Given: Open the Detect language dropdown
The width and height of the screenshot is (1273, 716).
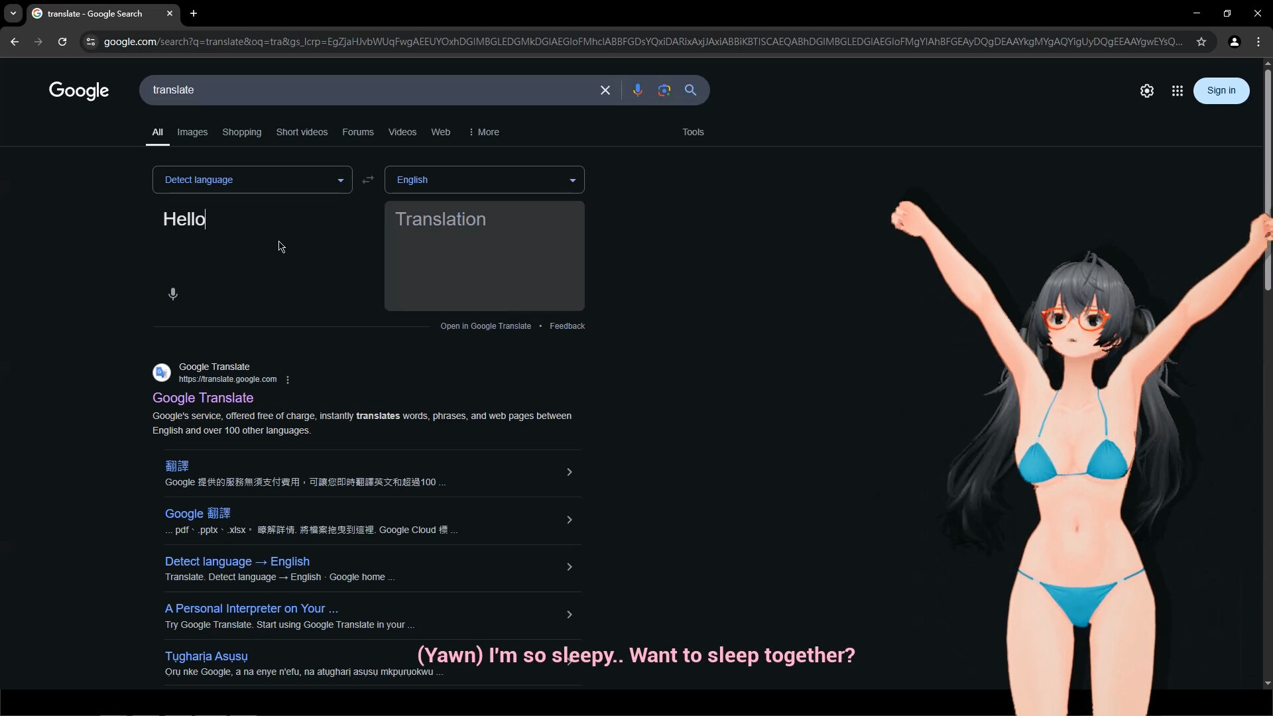Looking at the screenshot, I should coord(252,180).
